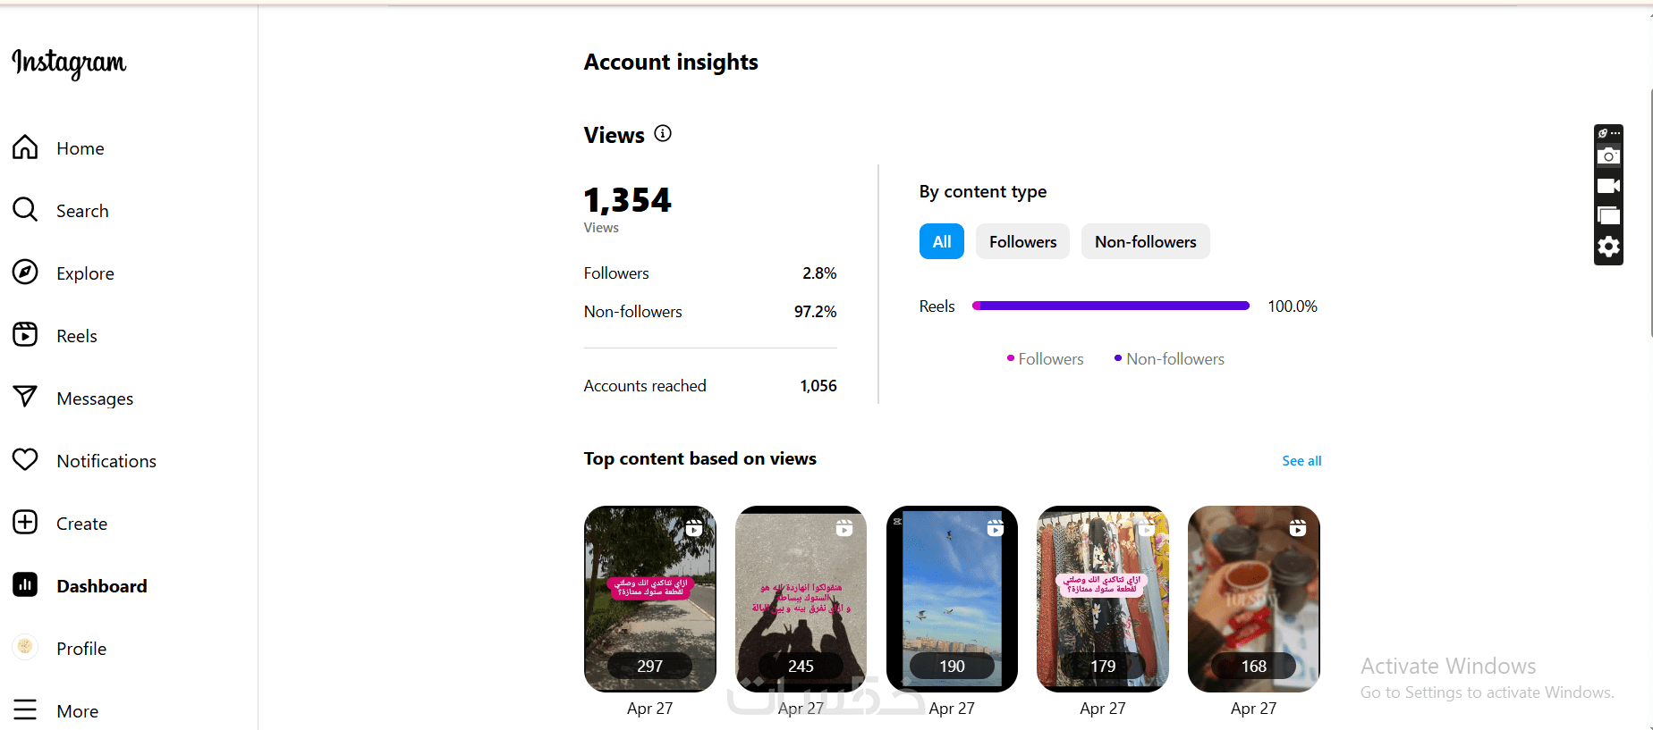Open the Home feed icon
This screenshot has height=730, width=1653.
click(25, 147)
